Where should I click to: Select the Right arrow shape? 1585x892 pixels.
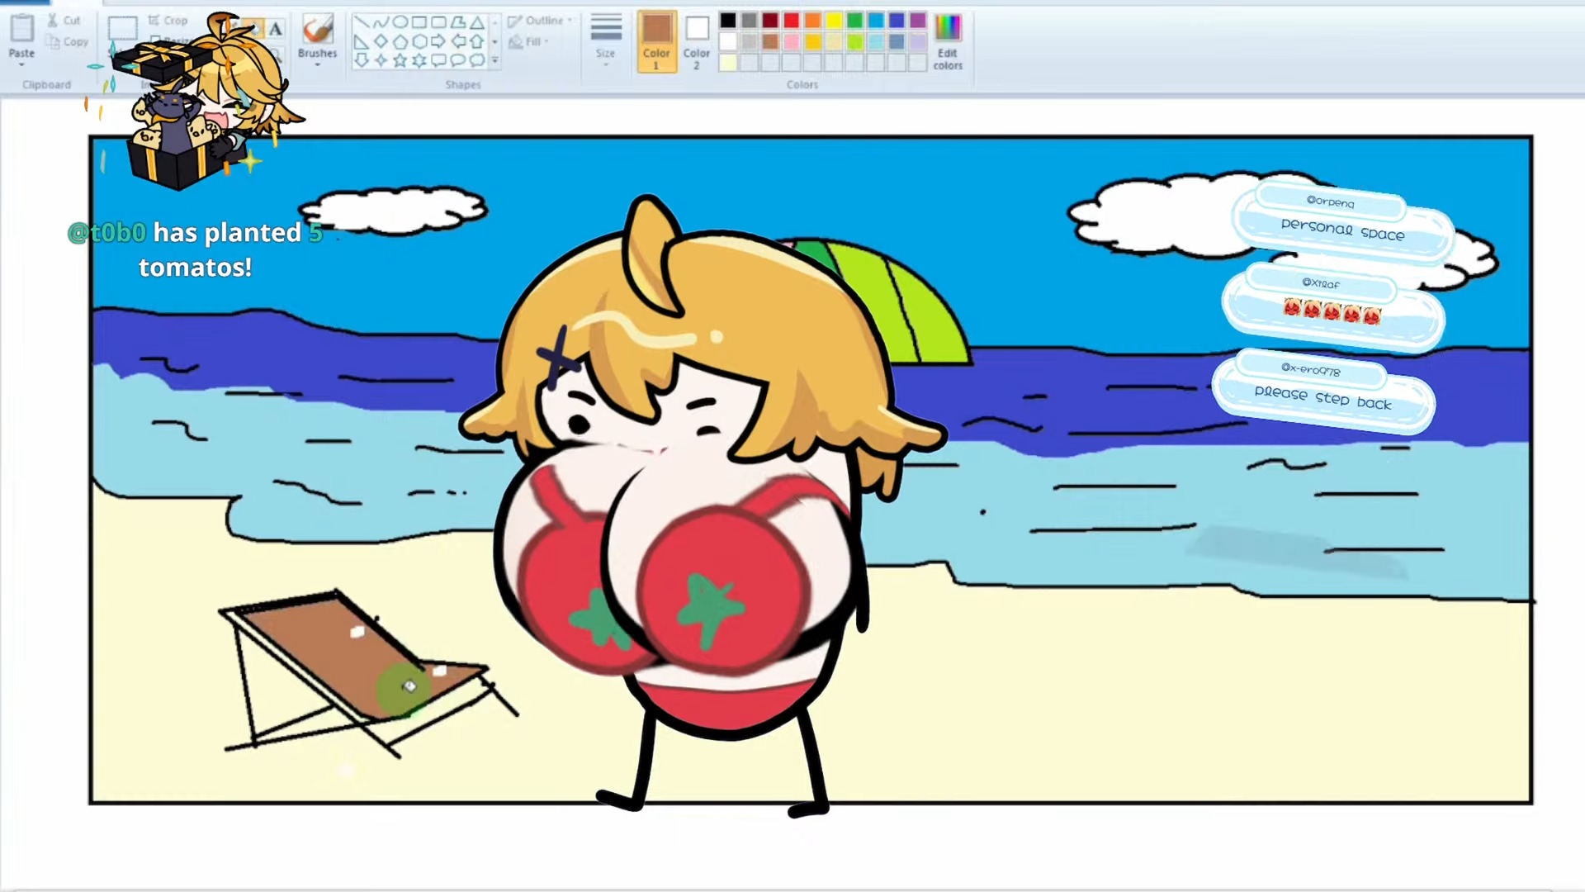[x=438, y=41]
